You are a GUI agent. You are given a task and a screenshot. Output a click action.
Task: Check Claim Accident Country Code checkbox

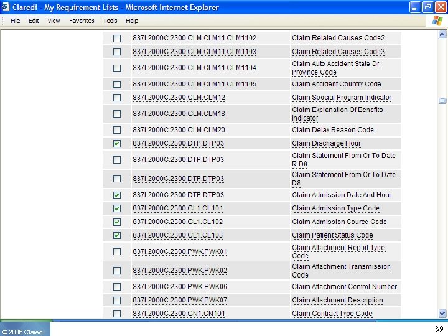click(117, 84)
